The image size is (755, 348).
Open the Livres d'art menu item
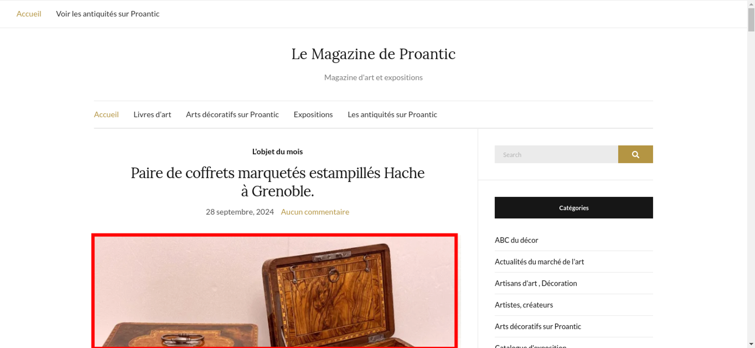click(152, 114)
